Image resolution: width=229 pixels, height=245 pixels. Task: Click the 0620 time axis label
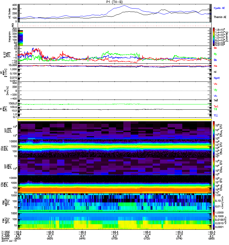point(50,239)
